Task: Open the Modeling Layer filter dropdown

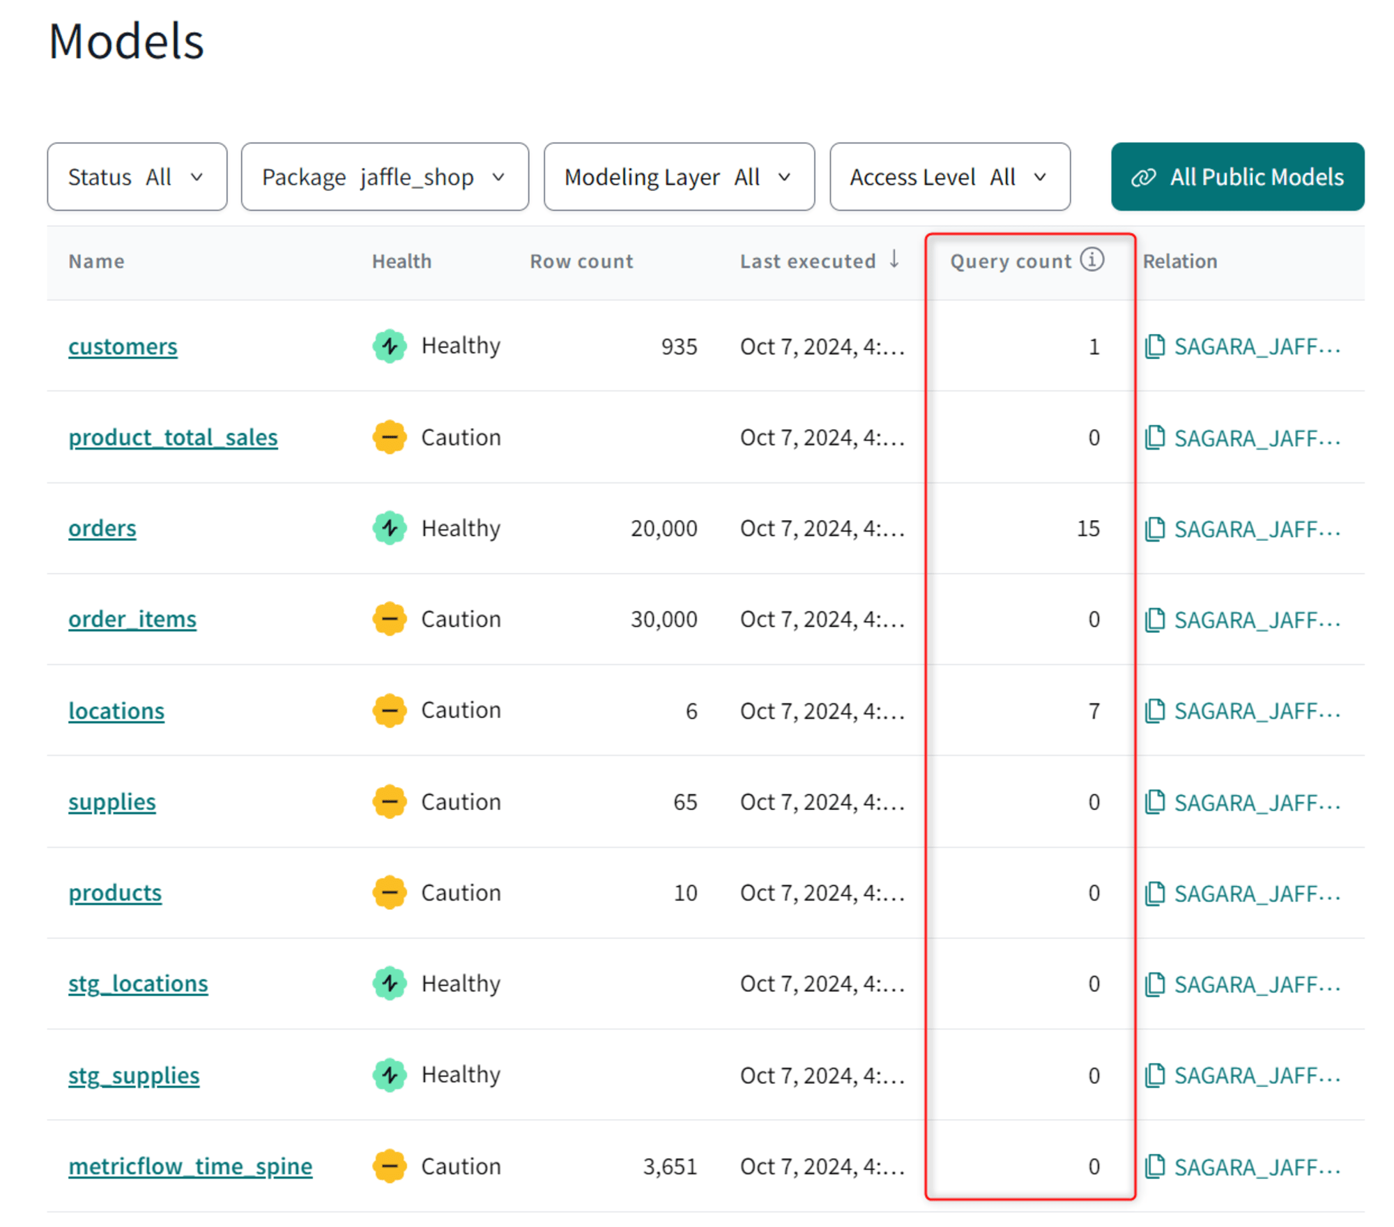Action: click(x=679, y=177)
